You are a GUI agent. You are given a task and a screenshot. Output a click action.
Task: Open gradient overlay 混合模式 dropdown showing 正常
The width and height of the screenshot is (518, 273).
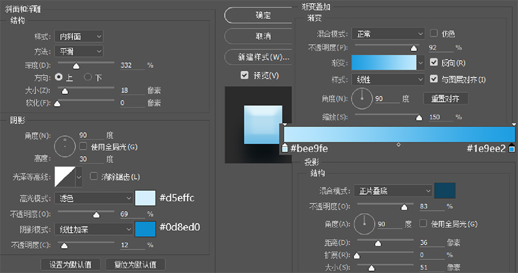388,34
